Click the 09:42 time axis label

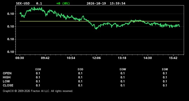(x=45, y=58)
